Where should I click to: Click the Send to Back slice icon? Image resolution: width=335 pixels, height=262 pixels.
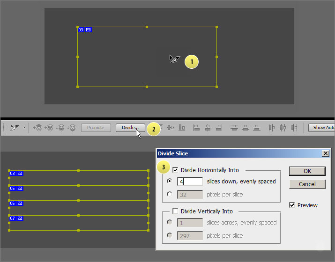(x=71, y=128)
